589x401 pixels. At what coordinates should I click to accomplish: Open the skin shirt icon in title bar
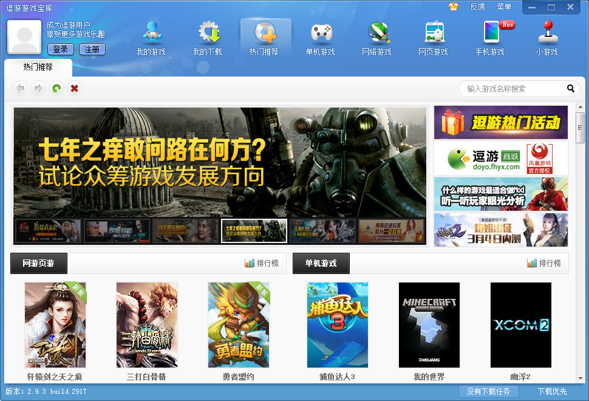point(453,7)
